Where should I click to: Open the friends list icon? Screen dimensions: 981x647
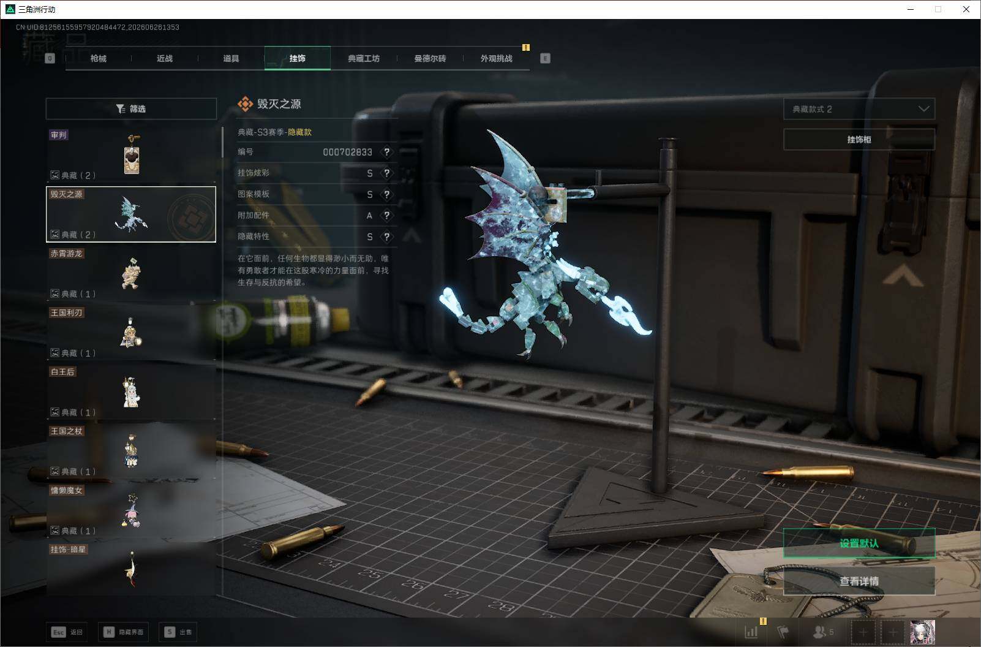pyautogui.click(x=823, y=632)
